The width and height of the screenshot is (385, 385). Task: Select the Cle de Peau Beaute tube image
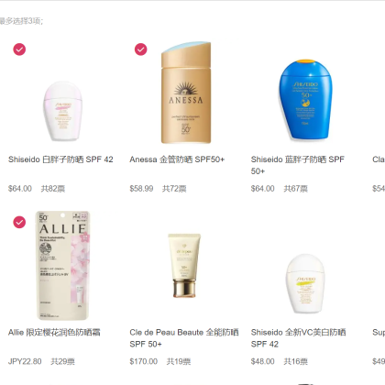pyautogui.click(x=184, y=266)
